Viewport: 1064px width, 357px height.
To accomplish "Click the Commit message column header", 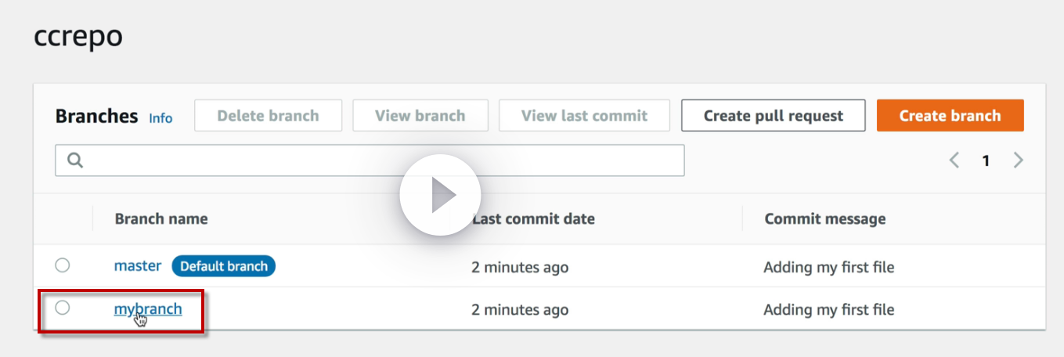I will (825, 219).
